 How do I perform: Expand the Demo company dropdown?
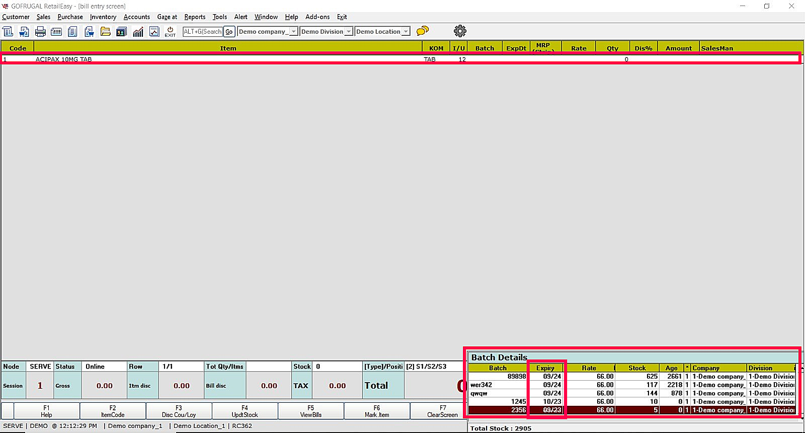click(x=294, y=31)
